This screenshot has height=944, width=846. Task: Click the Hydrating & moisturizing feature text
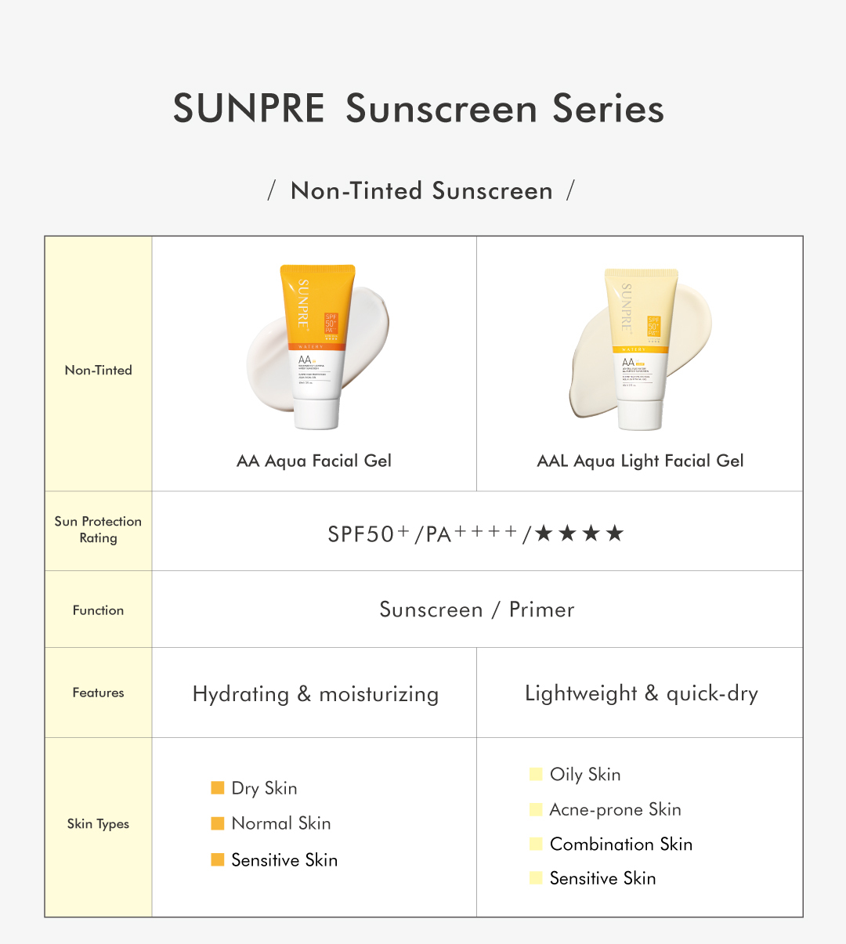(x=315, y=694)
